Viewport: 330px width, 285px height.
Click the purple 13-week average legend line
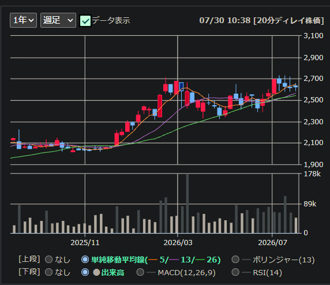(174, 260)
